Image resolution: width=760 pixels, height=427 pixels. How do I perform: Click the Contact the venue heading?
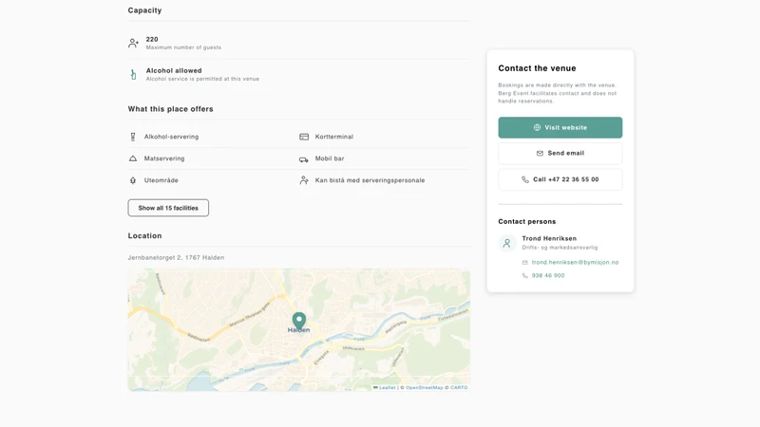(537, 68)
